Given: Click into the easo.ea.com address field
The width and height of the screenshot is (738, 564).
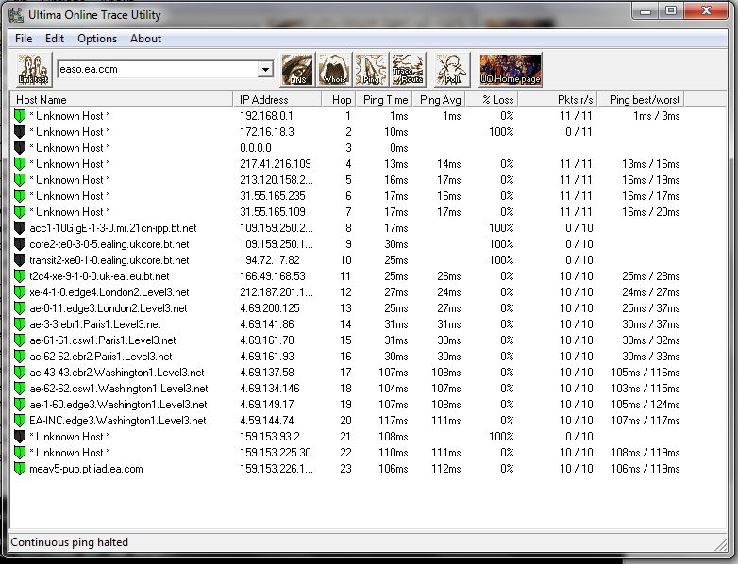Looking at the screenshot, I should [158, 70].
